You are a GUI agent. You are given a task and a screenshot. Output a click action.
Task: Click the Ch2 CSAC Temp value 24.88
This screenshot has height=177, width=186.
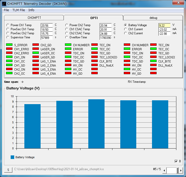pyautogui.click(x=106, y=34)
